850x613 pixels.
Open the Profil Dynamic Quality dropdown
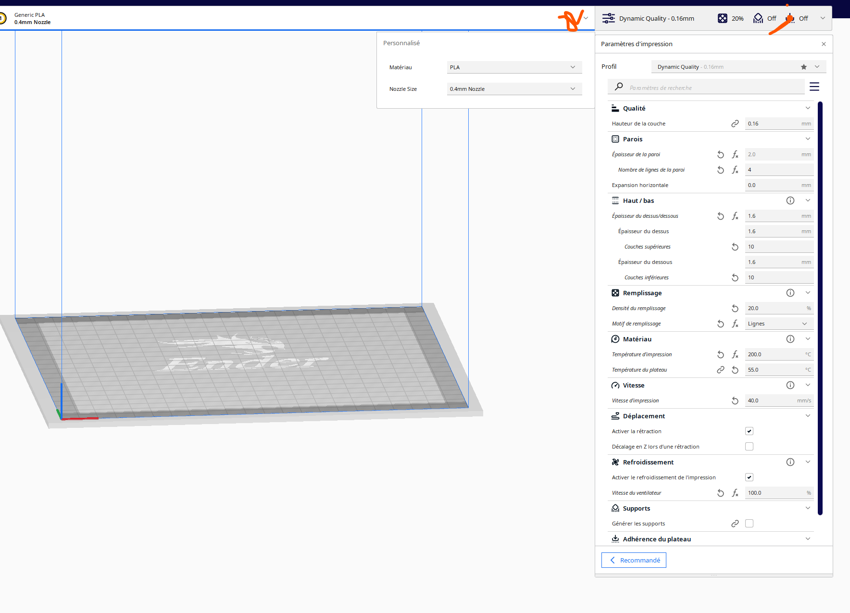click(x=738, y=67)
